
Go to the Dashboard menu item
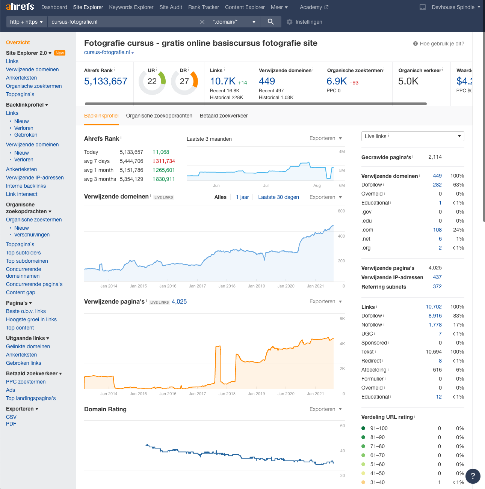54,7
